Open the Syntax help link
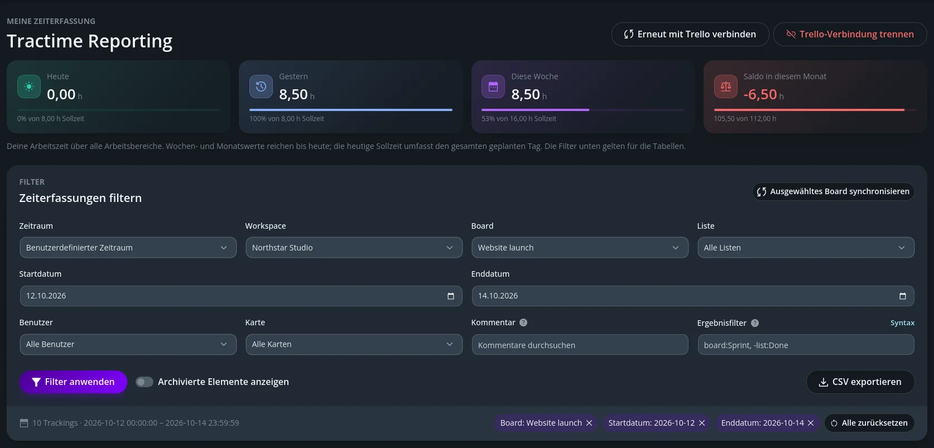Image resolution: width=934 pixels, height=448 pixels. (x=902, y=323)
